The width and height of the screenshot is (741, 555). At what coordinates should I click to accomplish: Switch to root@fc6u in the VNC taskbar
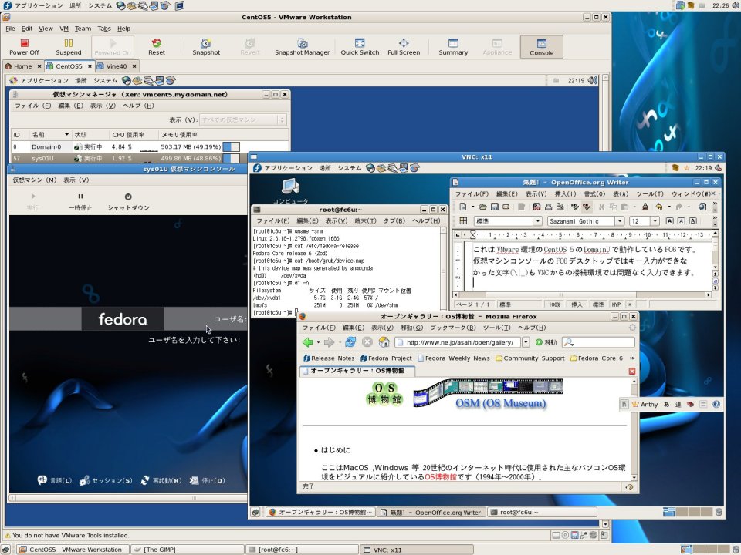pyautogui.click(x=542, y=512)
